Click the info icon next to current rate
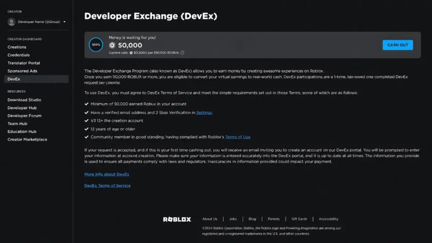This screenshot has width=432, height=243. tap(182, 53)
